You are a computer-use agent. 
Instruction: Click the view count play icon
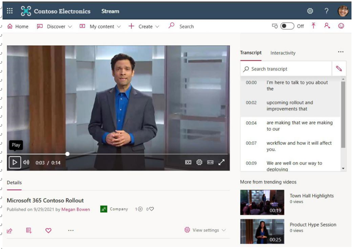point(140,209)
